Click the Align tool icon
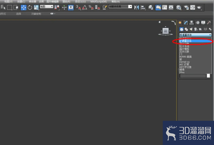The width and height of the screenshot is (214, 145). point(143,8)
